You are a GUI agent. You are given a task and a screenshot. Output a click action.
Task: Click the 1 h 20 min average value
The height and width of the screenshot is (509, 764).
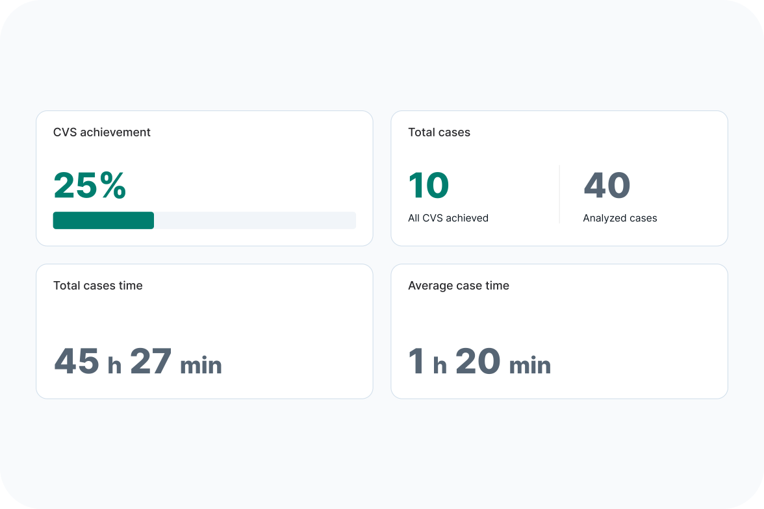478,362
